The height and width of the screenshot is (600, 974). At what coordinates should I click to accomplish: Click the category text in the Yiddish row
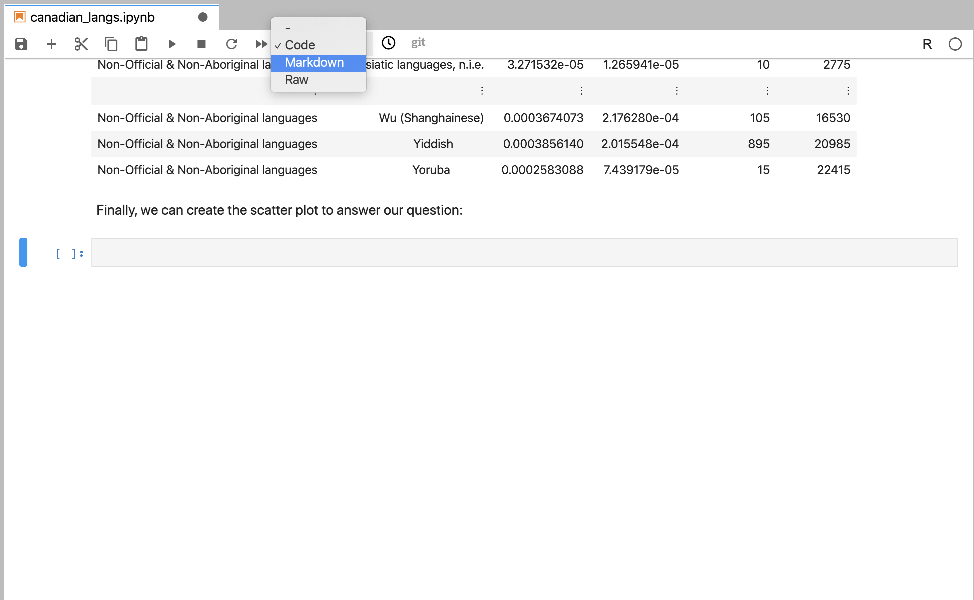[x=207, y=144]
